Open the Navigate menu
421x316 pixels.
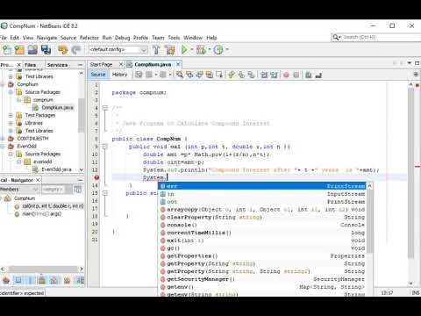coord(46,38)
